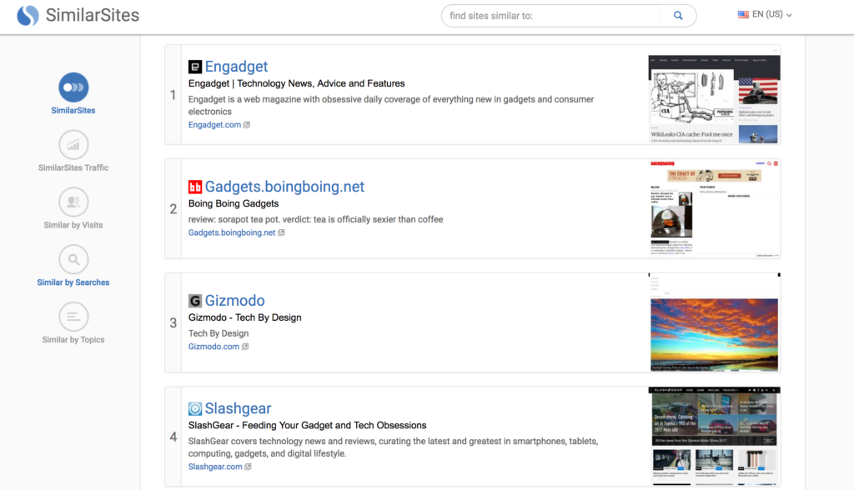The image size is (854, 490).
Task: Open external link icon beside Gadgets.boingboing.net
Action: coord(281,232)
